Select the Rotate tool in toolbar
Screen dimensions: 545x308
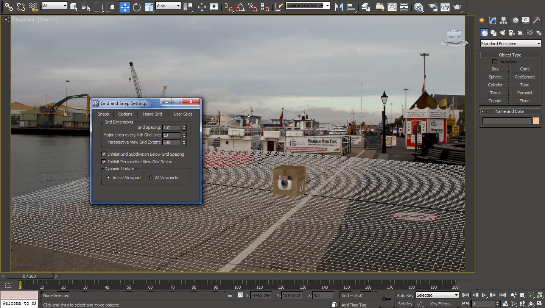click(137, 7)
